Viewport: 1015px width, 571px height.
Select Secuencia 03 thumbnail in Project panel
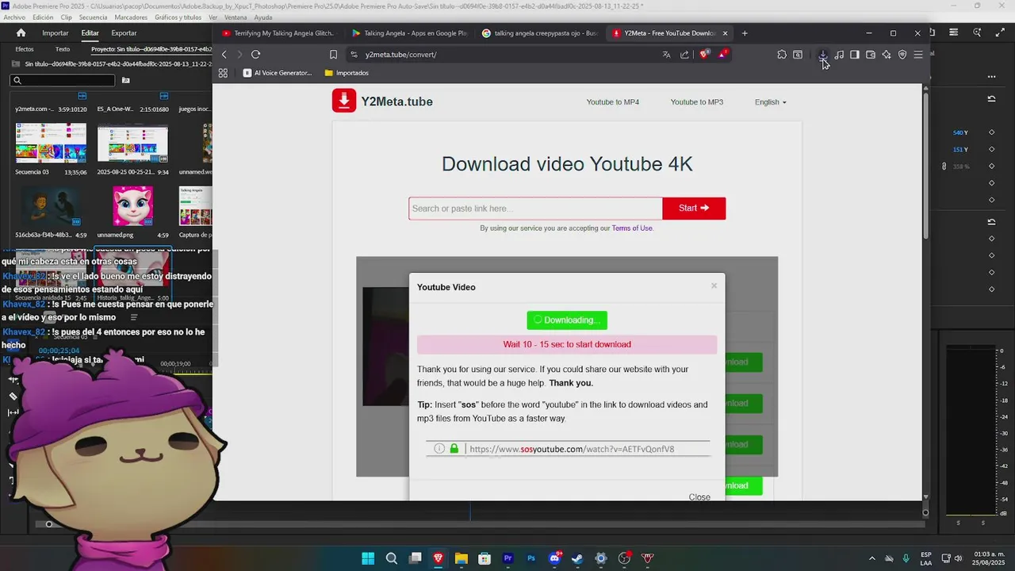[51, 144]
